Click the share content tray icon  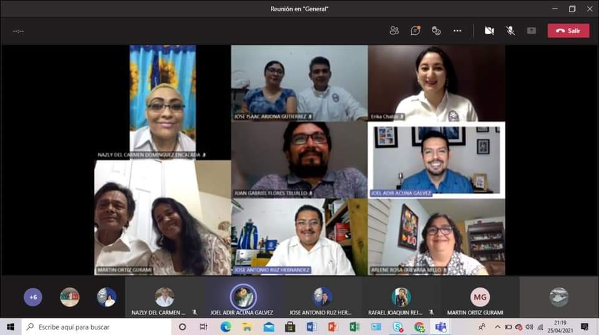click(x=532, y=31)
